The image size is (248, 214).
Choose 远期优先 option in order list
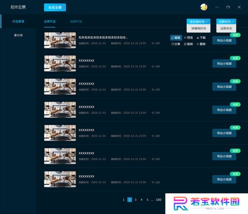click(x=226, y=29)
